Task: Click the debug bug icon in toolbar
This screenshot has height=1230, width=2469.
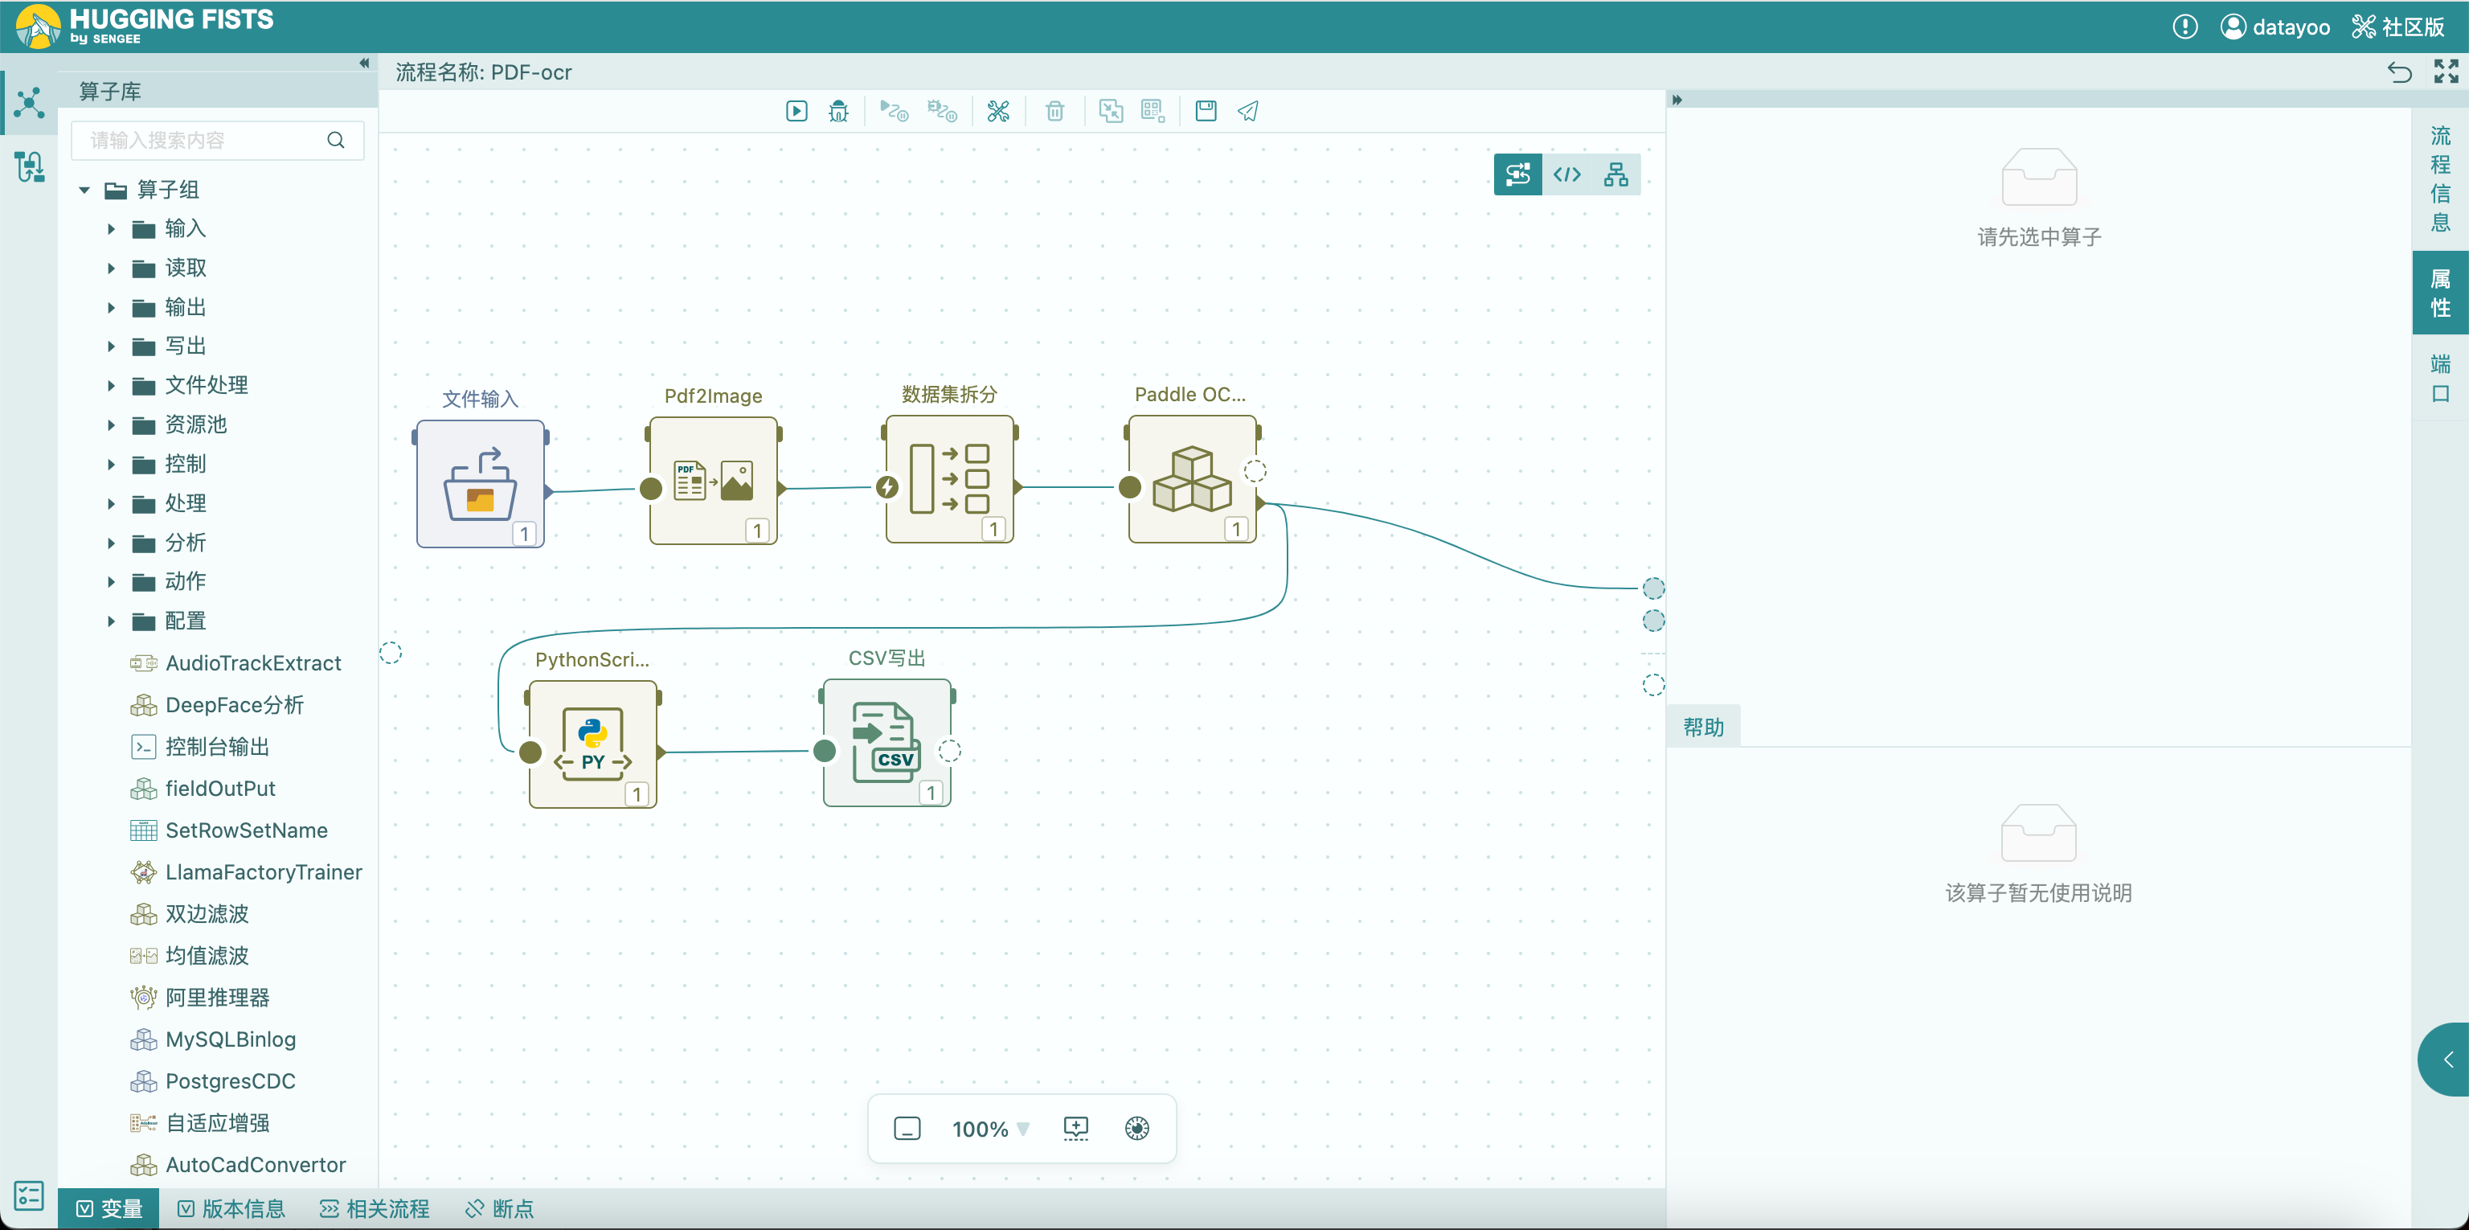Action: [x=838, y=111]
